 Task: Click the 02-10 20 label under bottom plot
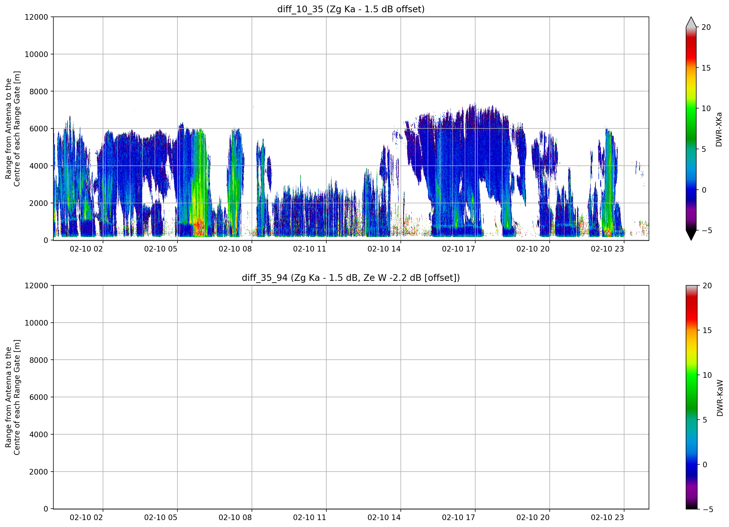pyautogui.click(x=533, y=517)
